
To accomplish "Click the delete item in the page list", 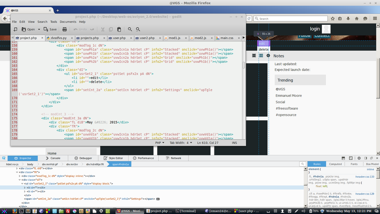I will click(x=263, y=49).
